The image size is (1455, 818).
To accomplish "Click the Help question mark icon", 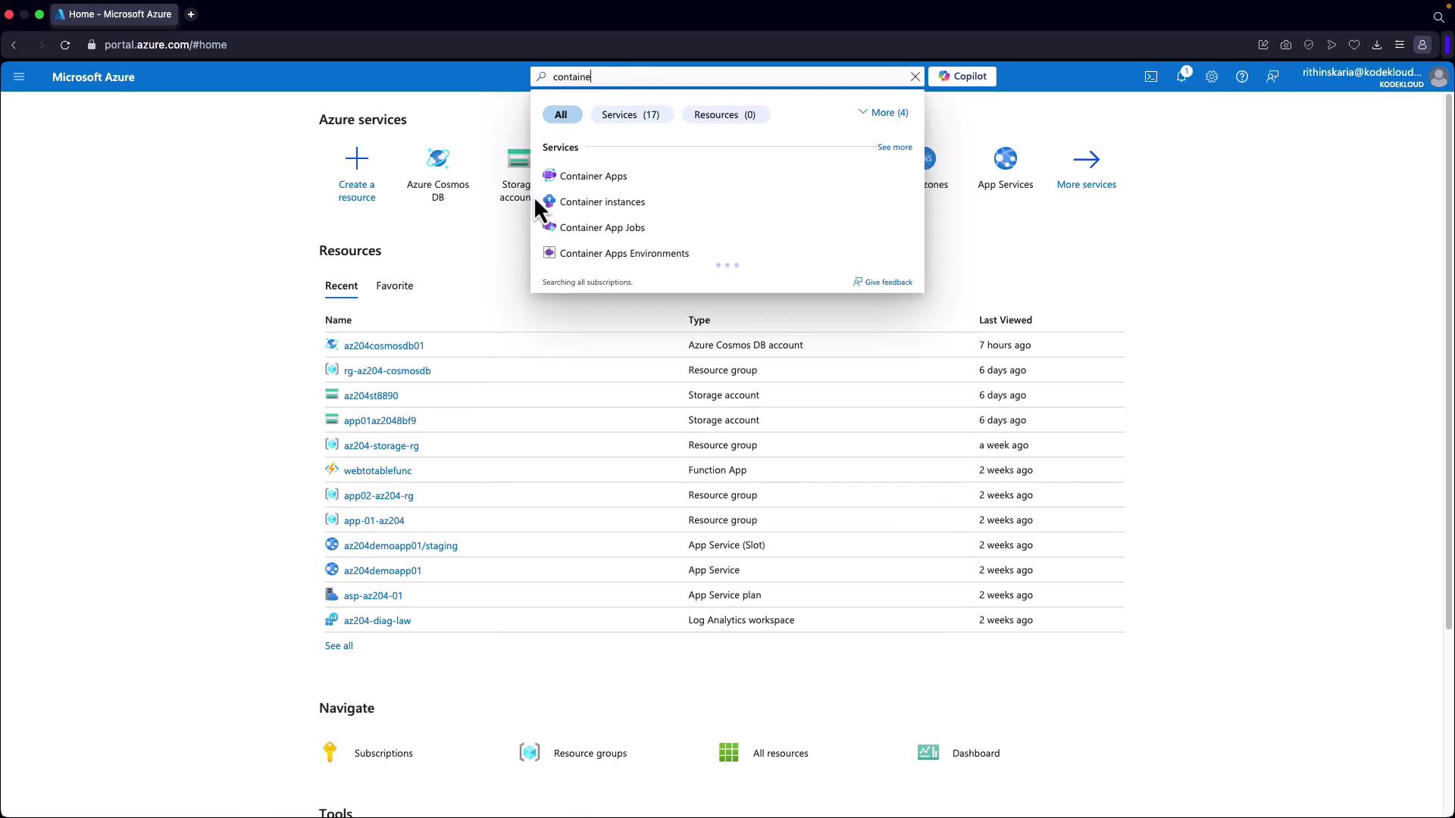I will tap(1241, 76).
